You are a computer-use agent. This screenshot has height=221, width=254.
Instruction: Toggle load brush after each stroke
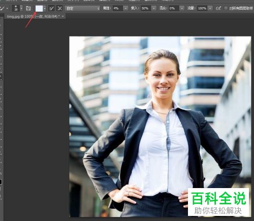(x=51, y=8)
